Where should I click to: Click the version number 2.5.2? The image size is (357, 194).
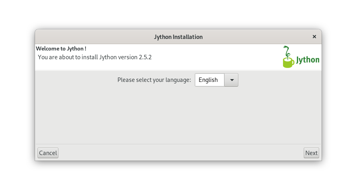145,57
